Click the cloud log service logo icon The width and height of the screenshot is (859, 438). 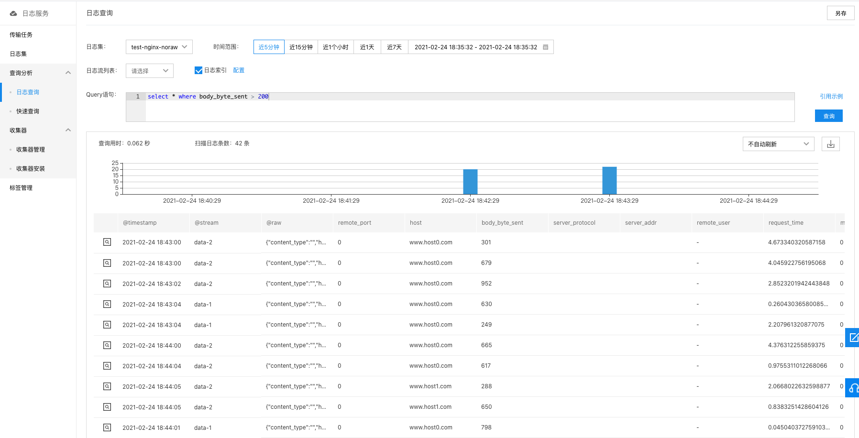(13, 13)
